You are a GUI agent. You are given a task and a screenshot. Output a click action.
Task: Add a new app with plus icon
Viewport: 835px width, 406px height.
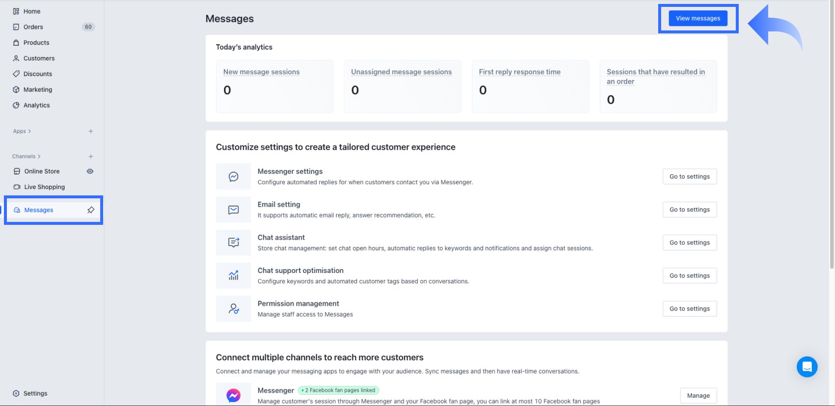tap(91, 131)
